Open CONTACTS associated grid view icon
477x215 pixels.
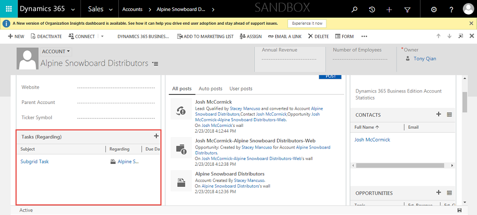tap(449, 115)
